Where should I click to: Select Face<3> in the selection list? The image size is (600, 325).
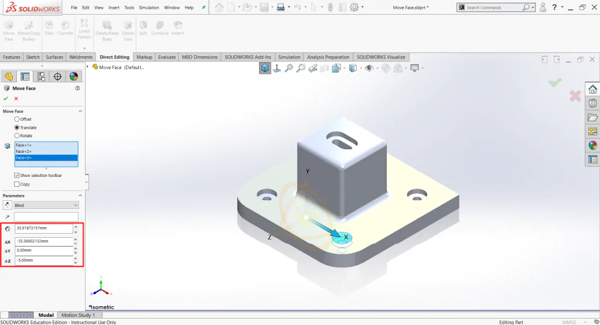(46, 158)
